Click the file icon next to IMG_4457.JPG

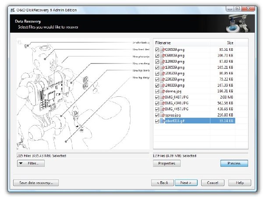coord(163,109)
